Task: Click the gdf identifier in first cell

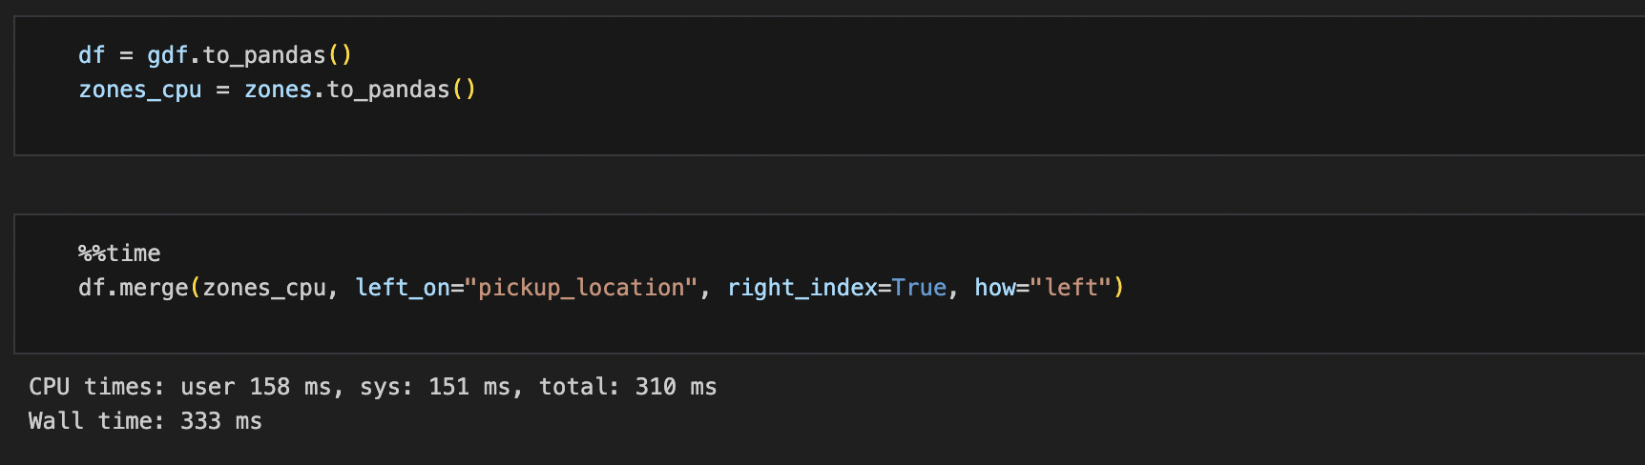Action: (x=167, y=55)
